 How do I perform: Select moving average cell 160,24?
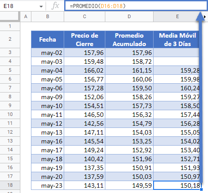click(x=177, y=88)
